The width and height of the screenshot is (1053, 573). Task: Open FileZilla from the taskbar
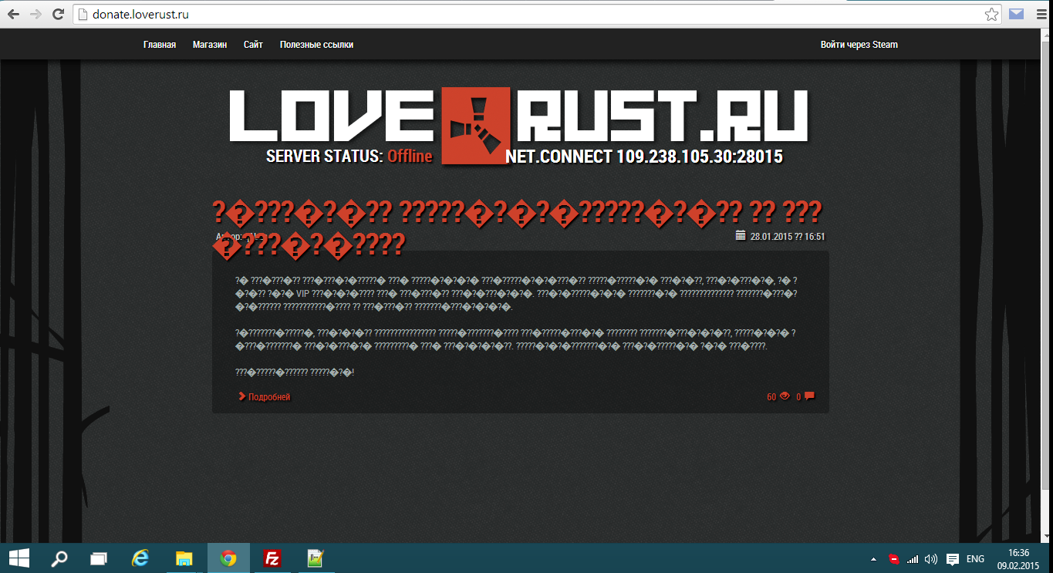tap(272, 558)
